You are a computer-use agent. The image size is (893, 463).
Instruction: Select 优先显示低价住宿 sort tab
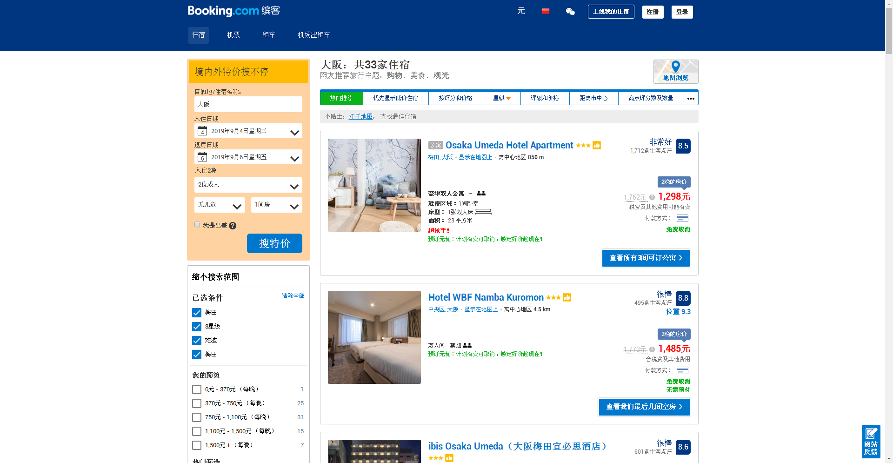point(395,98)
